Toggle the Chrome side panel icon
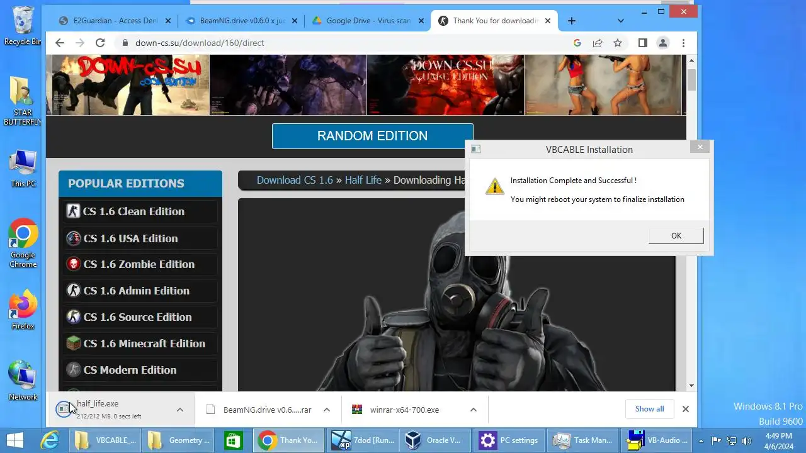This screenshot has height=453, width=806. 642,43
